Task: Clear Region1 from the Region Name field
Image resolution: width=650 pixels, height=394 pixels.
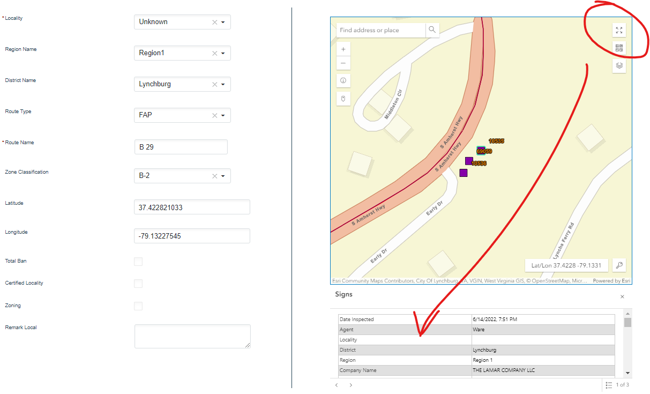Action: [214, 53]
